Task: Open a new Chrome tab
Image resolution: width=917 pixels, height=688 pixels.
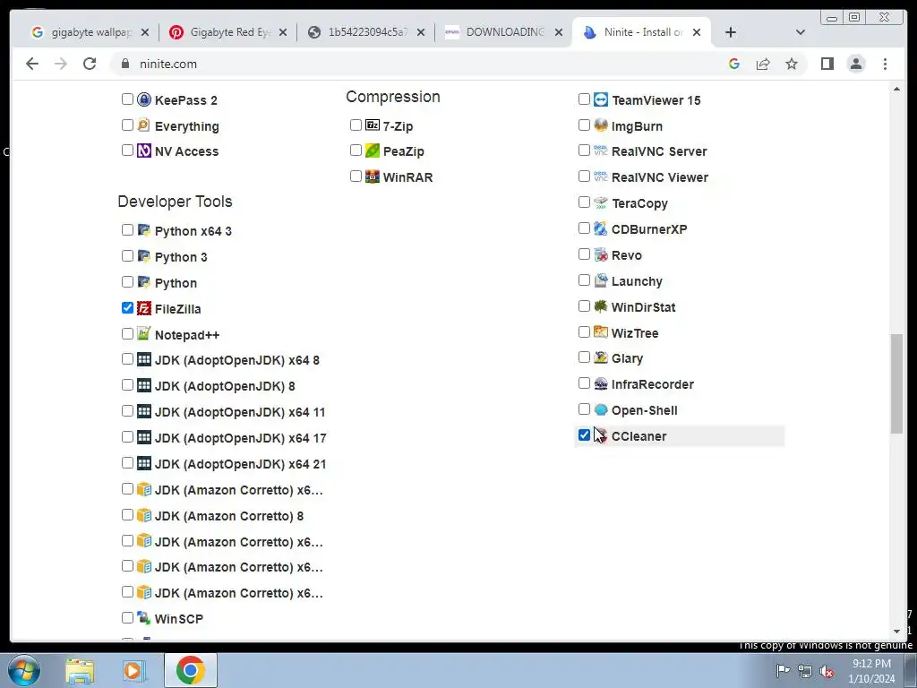Action: pos(731,32)
